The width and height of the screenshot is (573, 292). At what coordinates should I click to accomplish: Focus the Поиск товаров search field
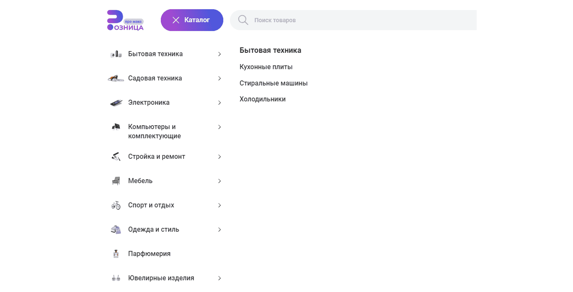click(353, 20)
